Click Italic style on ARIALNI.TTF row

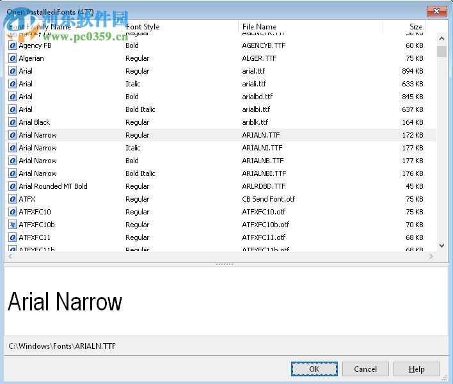133,148
